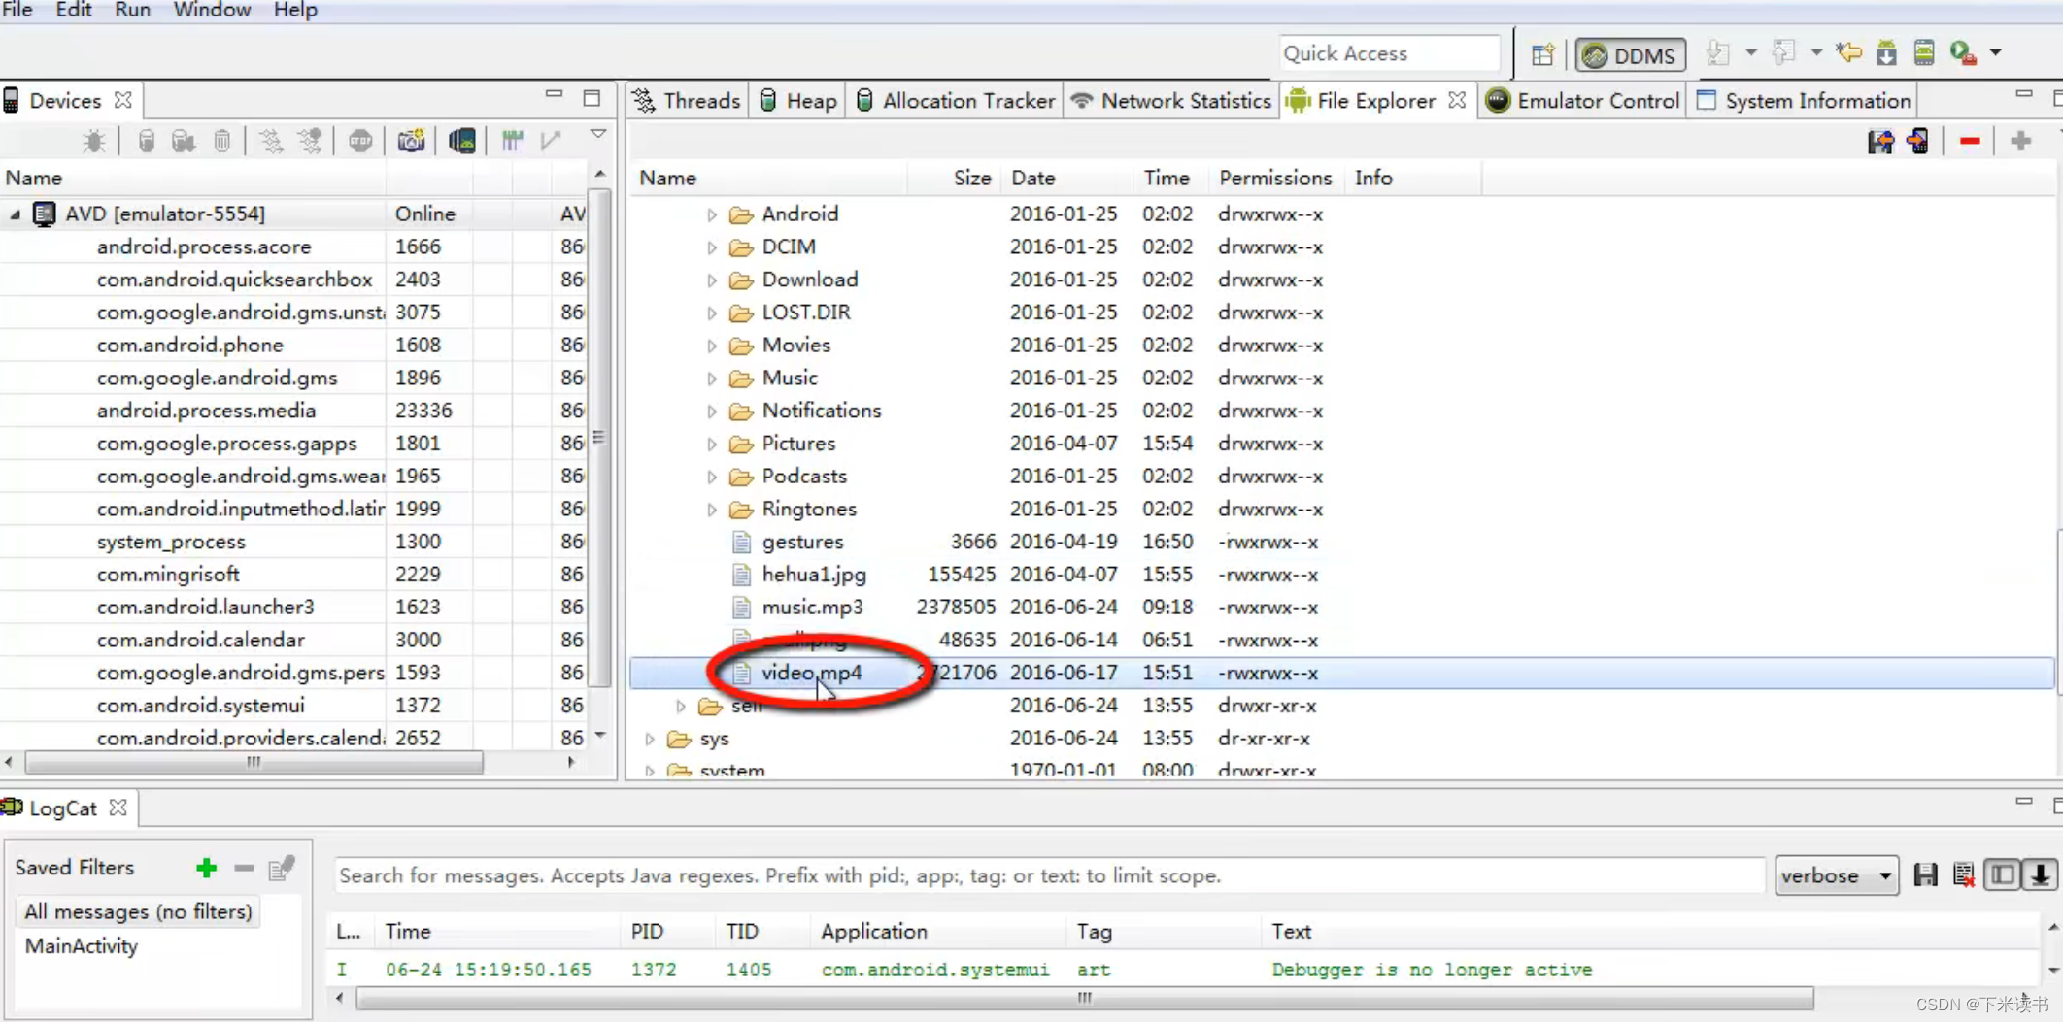
Task: Trigger garbage collection on the device
Action: pyautogui.click(x=222, y=140)
